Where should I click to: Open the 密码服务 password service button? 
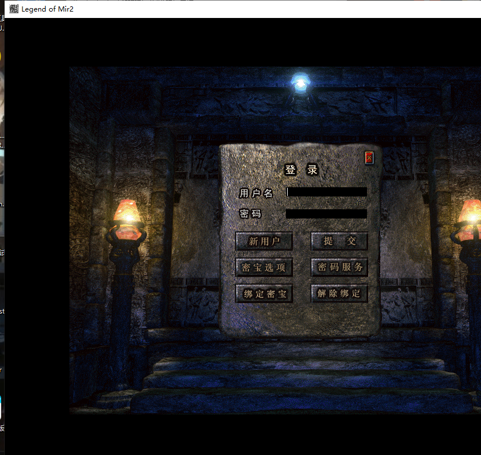pyautogui.click(x=339, y=267)
